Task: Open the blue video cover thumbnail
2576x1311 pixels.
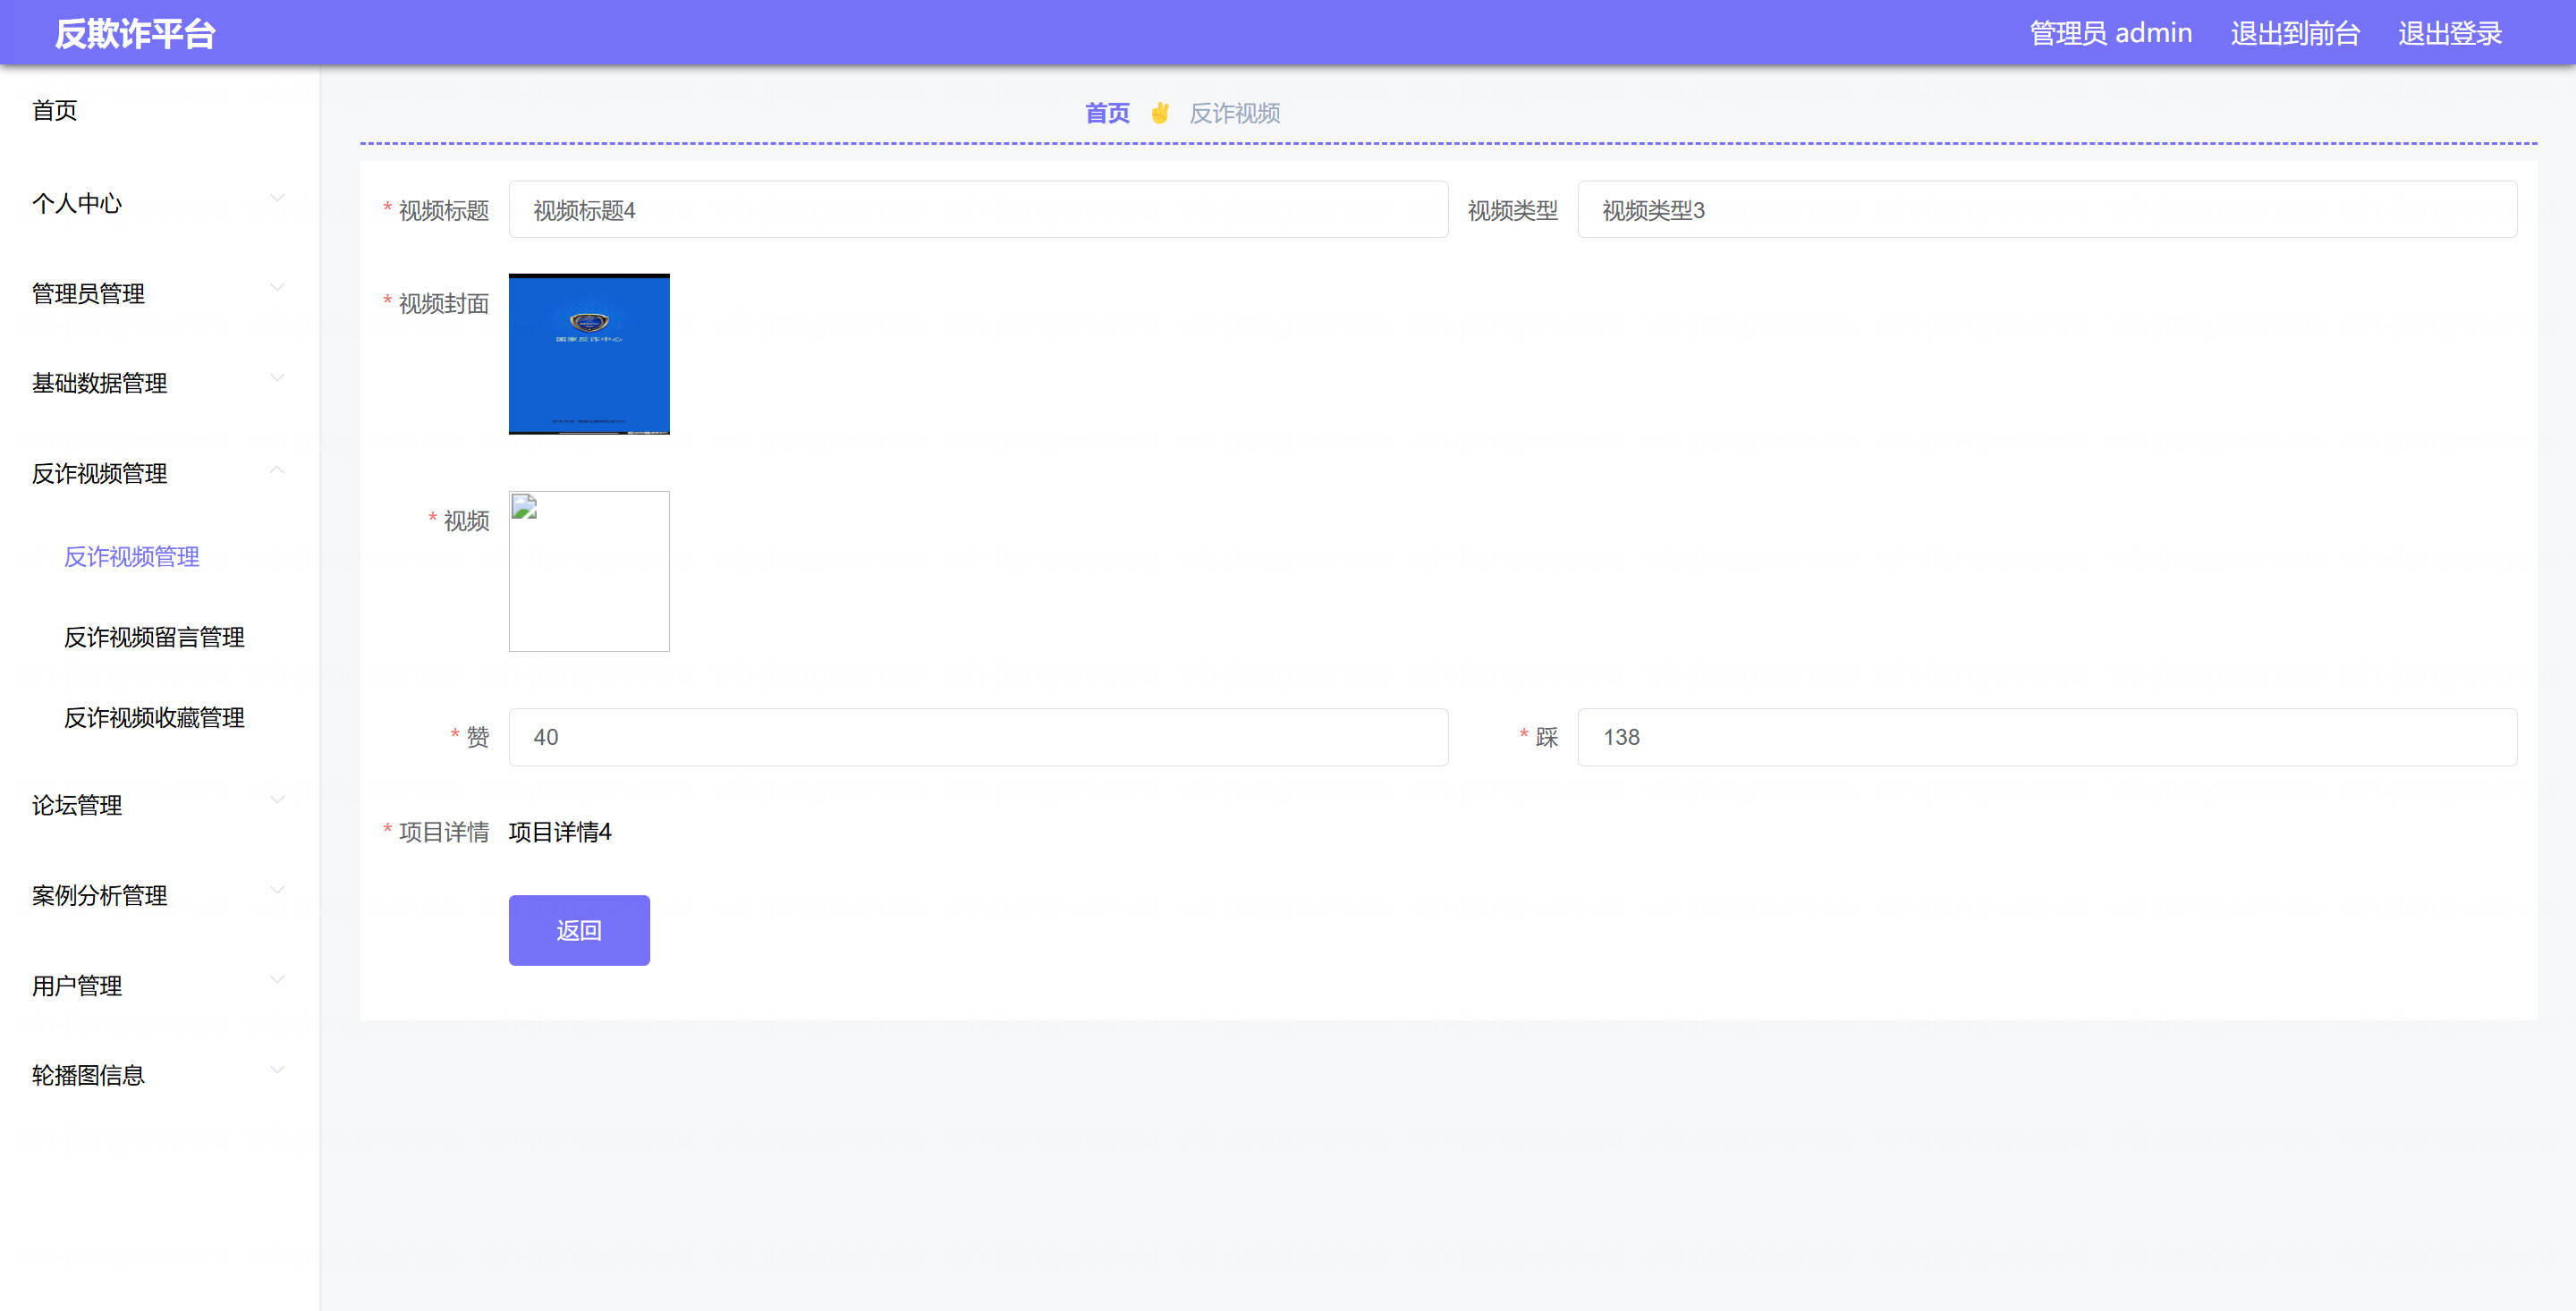Action: pos(589,354)
